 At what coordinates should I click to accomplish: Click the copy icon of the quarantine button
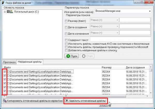click(5, 101)
